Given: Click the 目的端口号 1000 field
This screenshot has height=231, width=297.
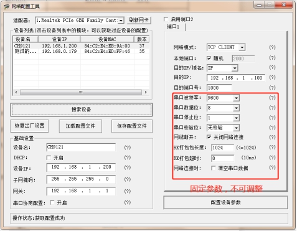Looking at the screenshot, I should coord(219,88).
